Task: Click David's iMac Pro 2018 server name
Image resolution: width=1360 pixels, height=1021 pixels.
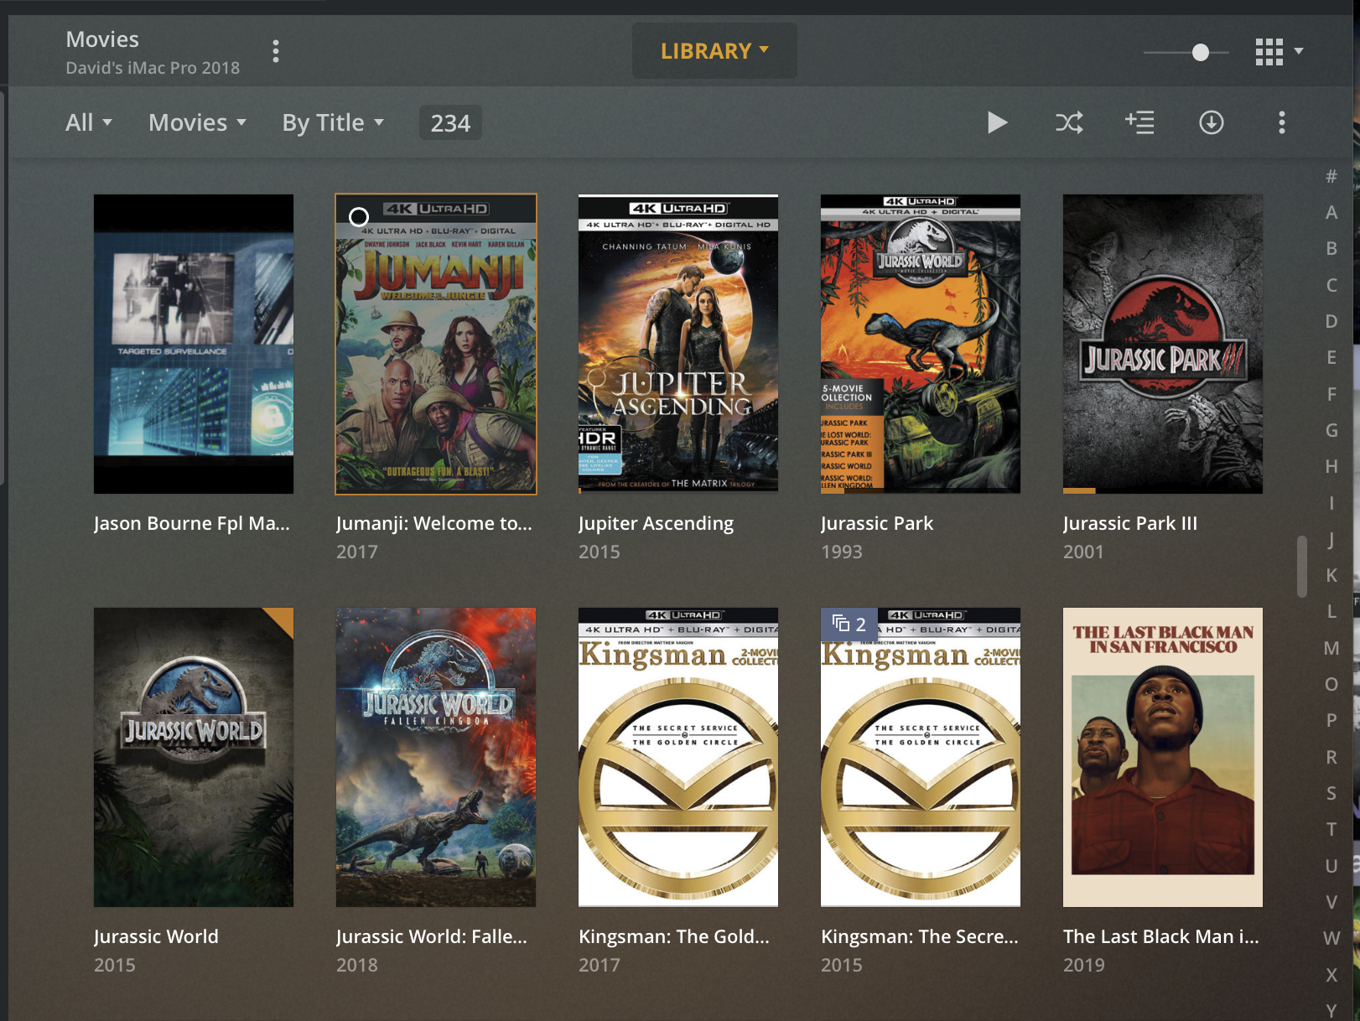Action: pos(153,68)
